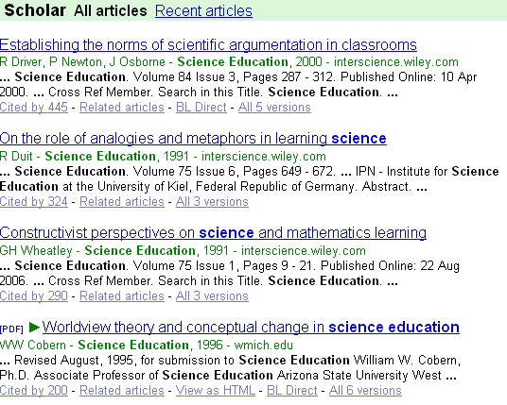Click snippet 'Arizona State University West'
The width and height of the screenshot is (507, 405).
(x=359, y=376)
